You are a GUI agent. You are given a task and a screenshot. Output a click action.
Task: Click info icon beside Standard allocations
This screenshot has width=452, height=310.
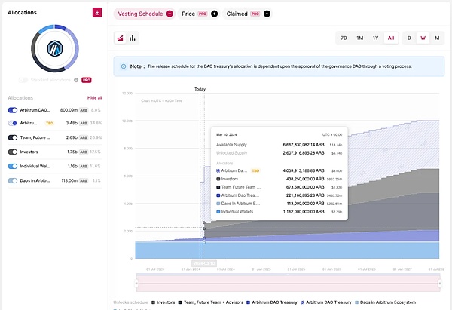pos(76,79)
